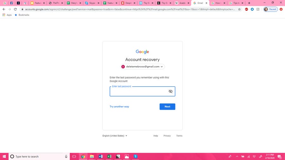Expand the deletemebrooo@gmail.com account chooser
The width and height of the screenshot is (285, 160).
tap(142, 67)
